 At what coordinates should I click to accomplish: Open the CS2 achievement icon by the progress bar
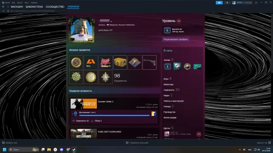[x=154, y=114]
